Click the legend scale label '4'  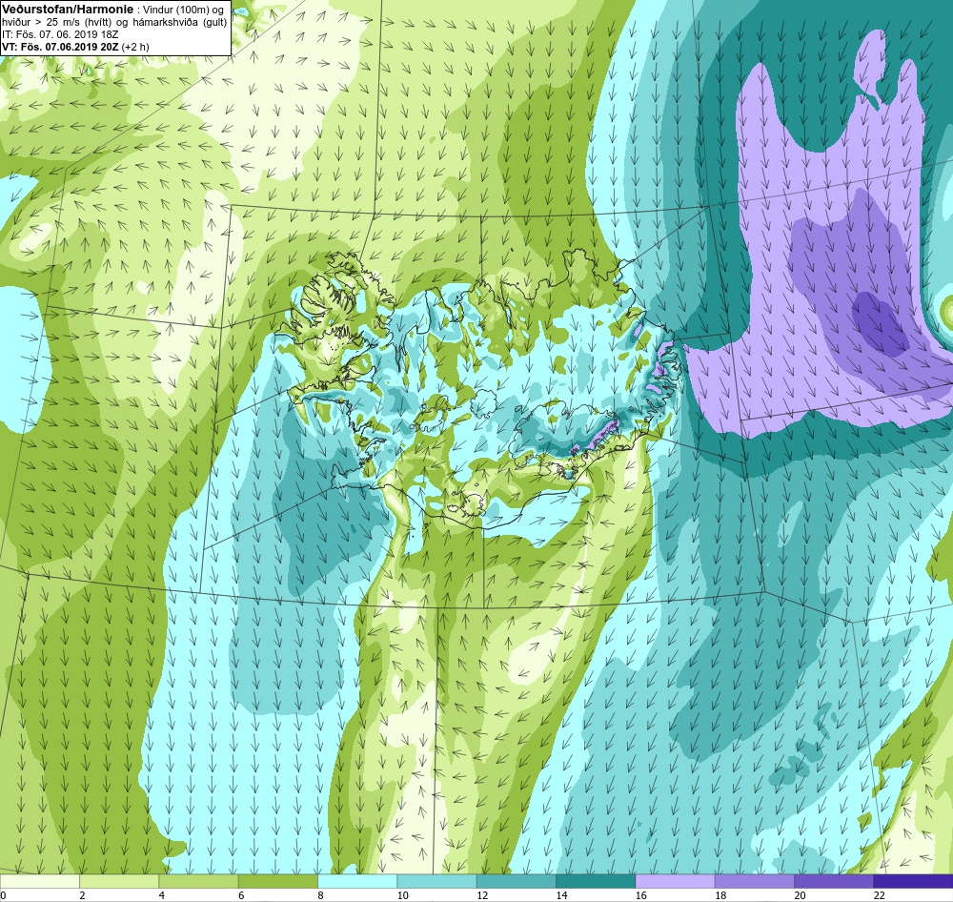click(162, 895)
